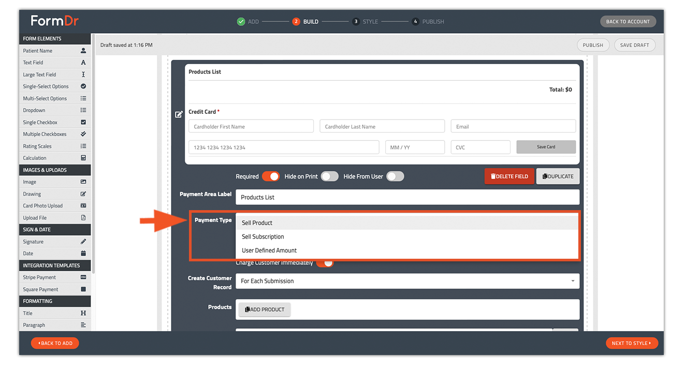Click the Total: $0 text

[x=560, y=90]
